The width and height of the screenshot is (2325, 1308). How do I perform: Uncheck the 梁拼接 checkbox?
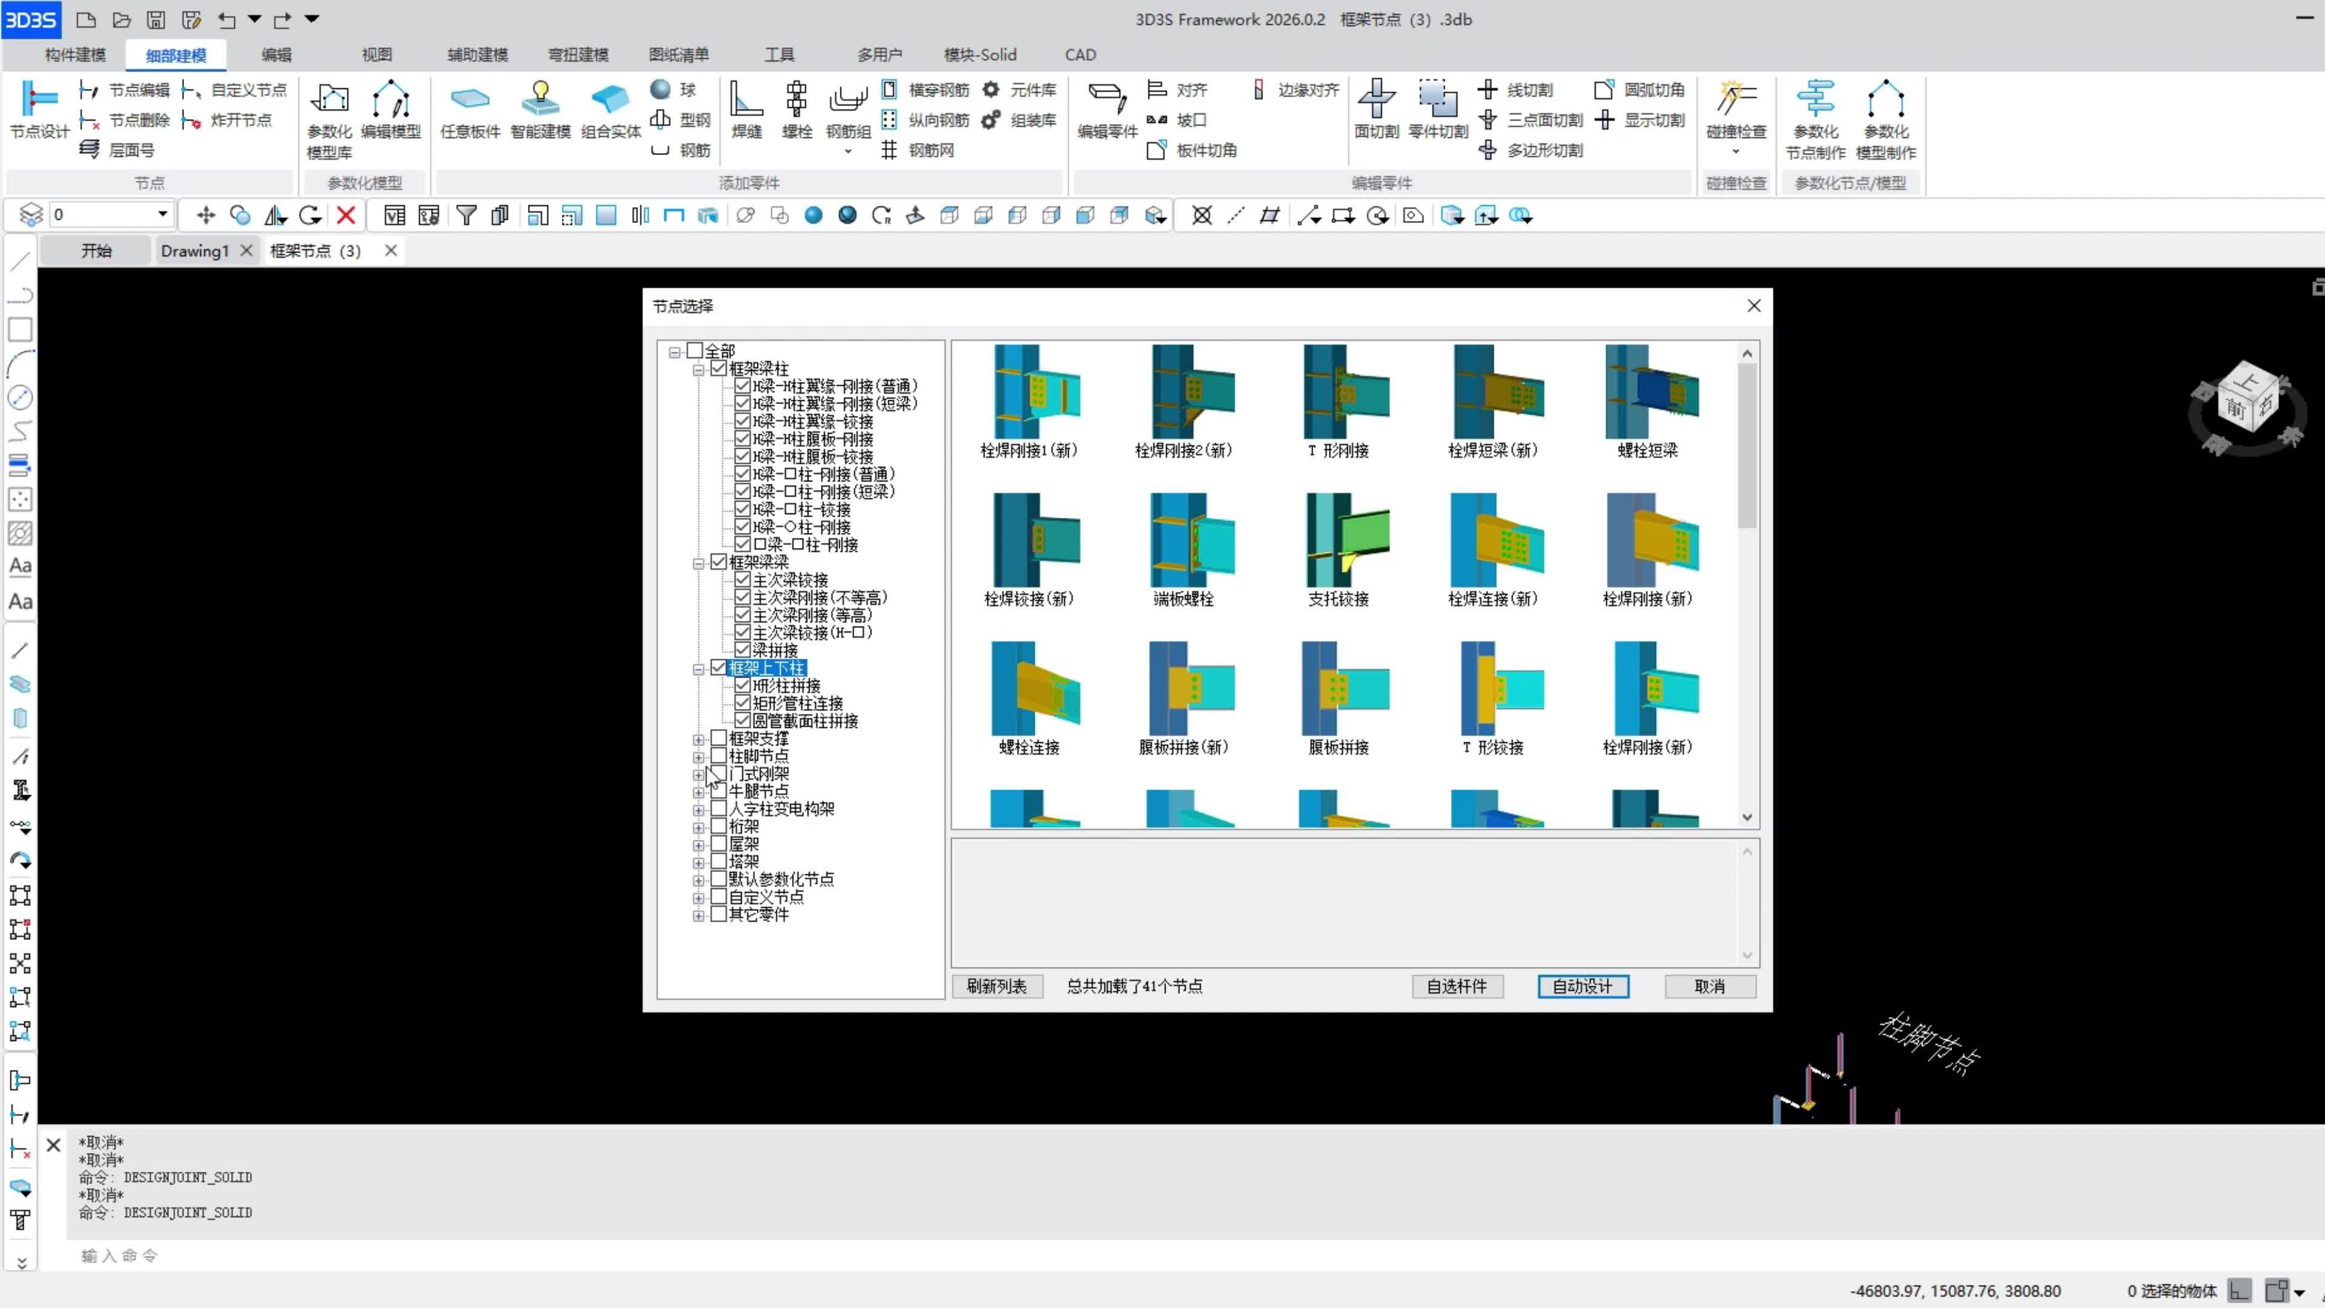742,650
